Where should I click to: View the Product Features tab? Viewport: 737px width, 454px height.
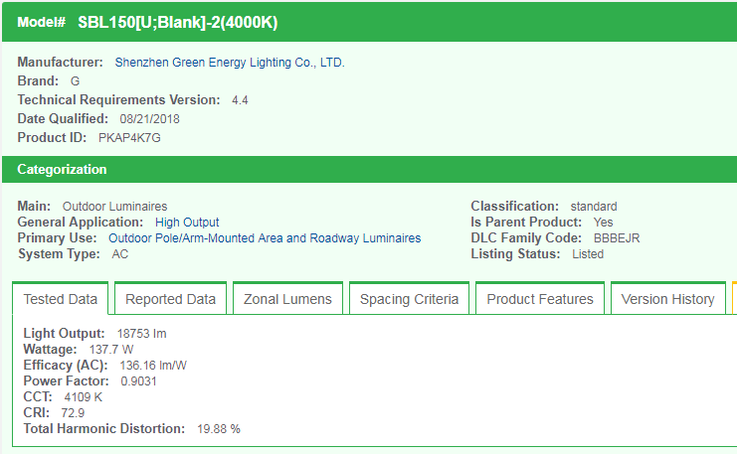click(x=540, y=299)
